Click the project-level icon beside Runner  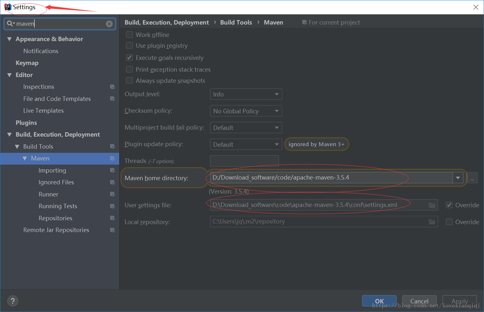tap(112, 194)
